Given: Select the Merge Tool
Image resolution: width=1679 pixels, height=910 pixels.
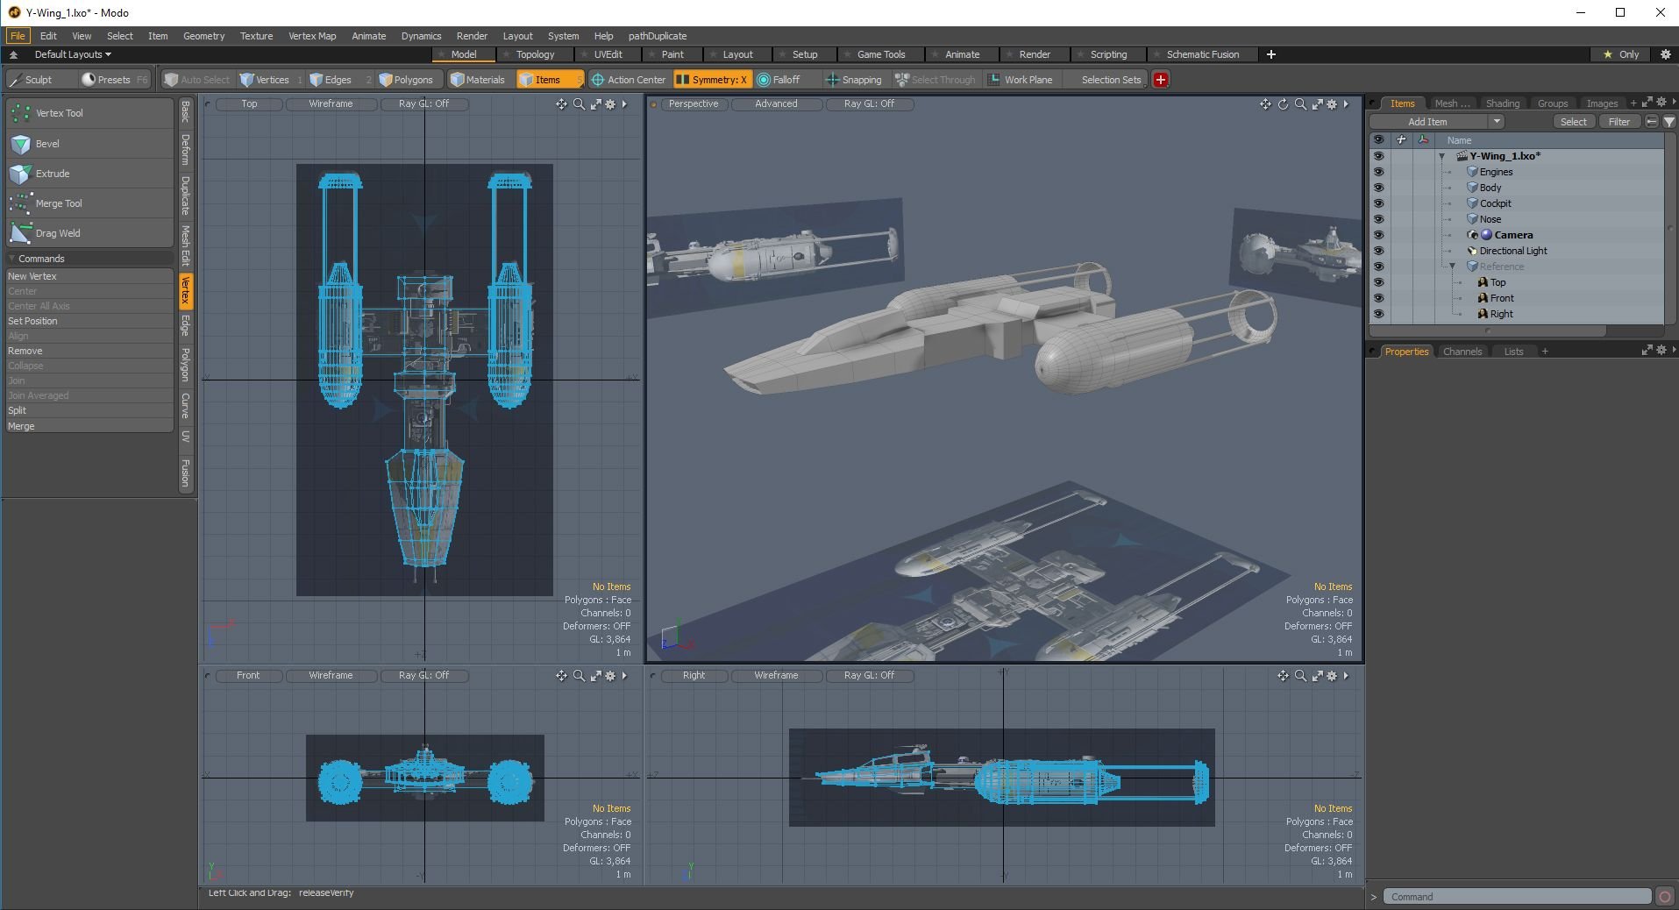Looking at the screenshot, I should tap(89, 203).
